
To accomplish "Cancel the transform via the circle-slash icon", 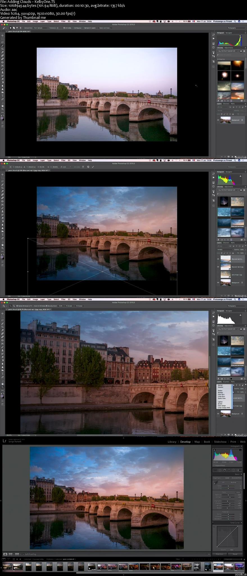I will [88, 167].
